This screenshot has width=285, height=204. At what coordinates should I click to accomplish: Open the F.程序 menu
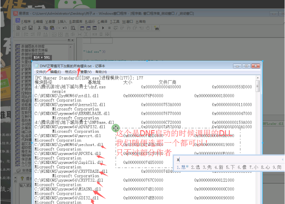point(26,22)
